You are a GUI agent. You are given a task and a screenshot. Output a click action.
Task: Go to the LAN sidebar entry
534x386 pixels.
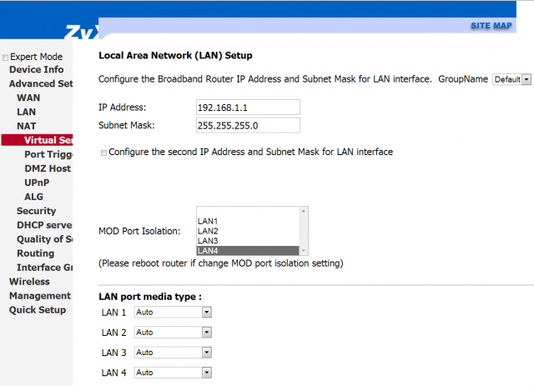pyautogui.click(x=26, y=112)
